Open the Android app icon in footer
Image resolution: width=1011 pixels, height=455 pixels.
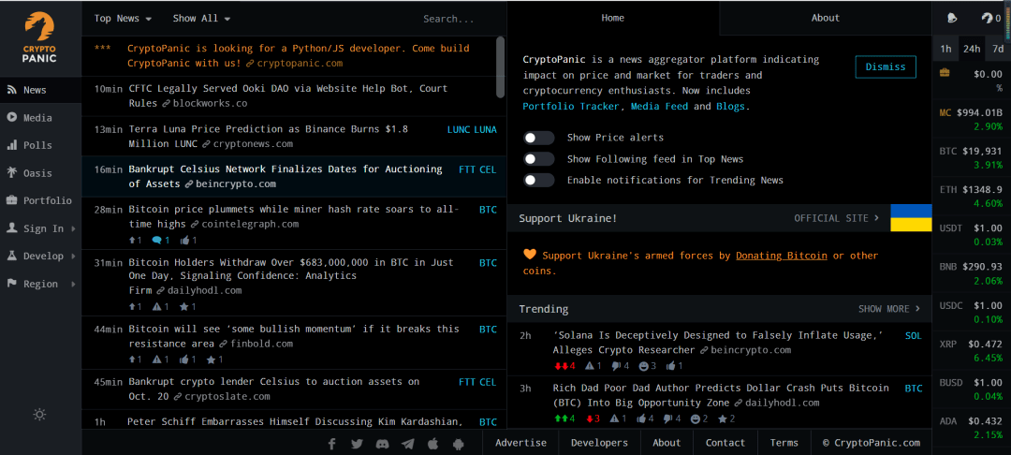459,444
